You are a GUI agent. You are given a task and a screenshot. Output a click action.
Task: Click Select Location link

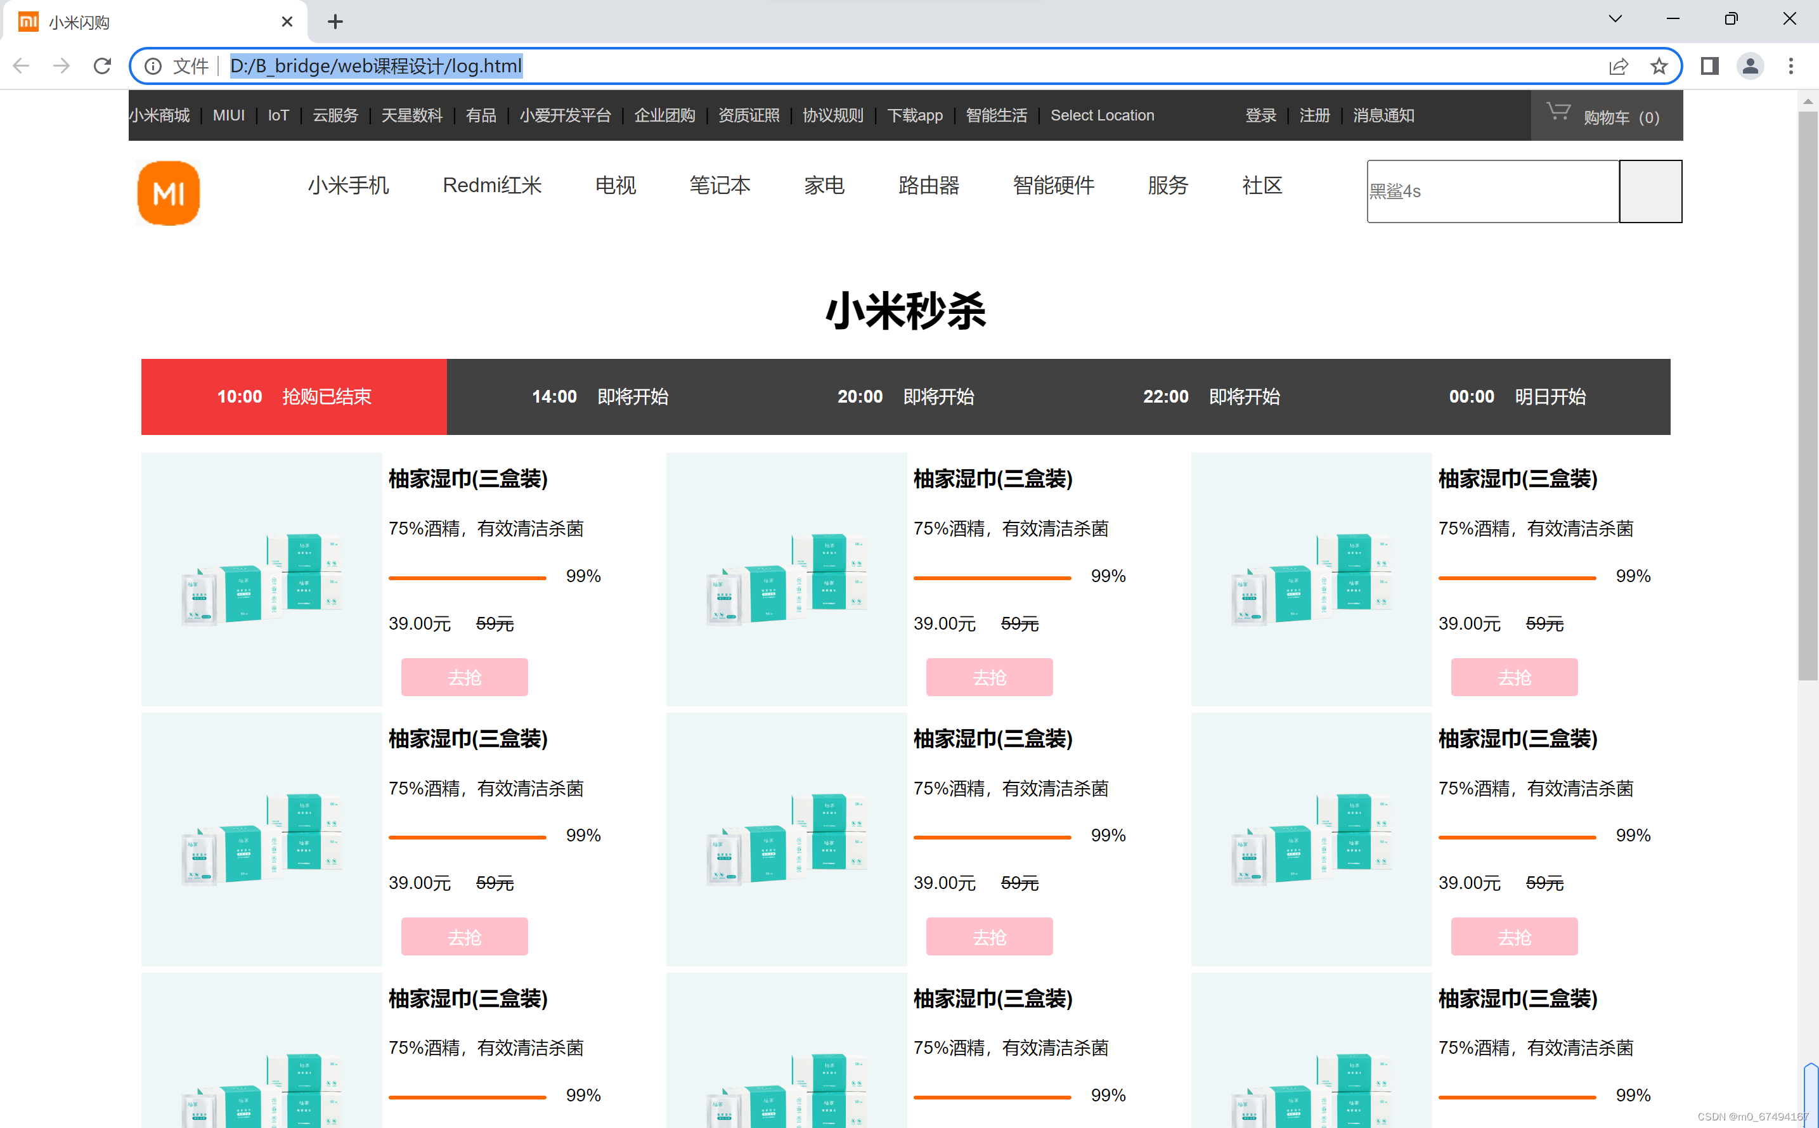coord(1103,115)
